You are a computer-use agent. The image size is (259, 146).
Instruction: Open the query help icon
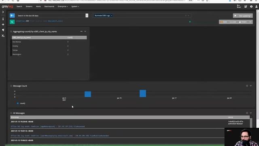190,21
